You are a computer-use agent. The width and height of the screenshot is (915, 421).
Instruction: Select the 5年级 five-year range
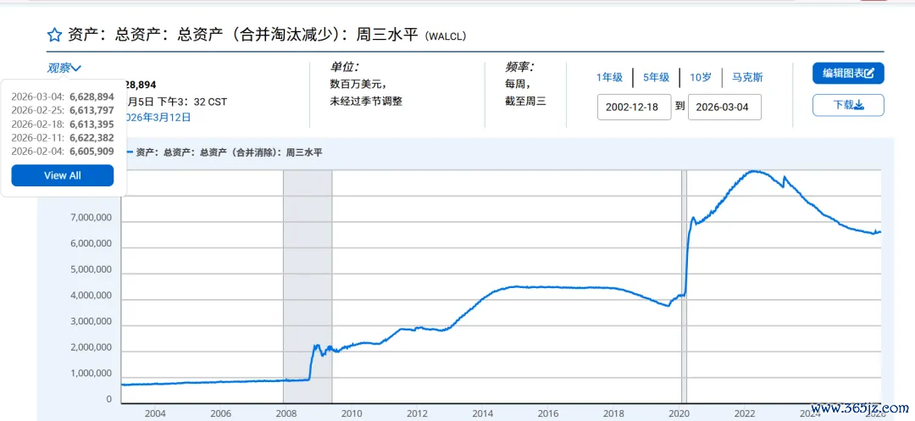pyautogui.click(x=656, y=78)
